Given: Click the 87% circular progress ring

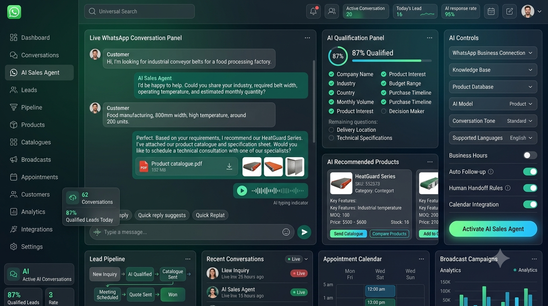Looking at the screenshot, I should [338, 56].
